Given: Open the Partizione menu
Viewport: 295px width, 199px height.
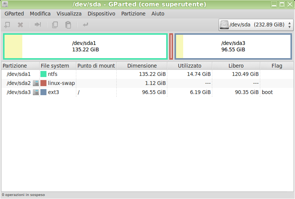Looking at the screenshot, I should pos(133,14).
